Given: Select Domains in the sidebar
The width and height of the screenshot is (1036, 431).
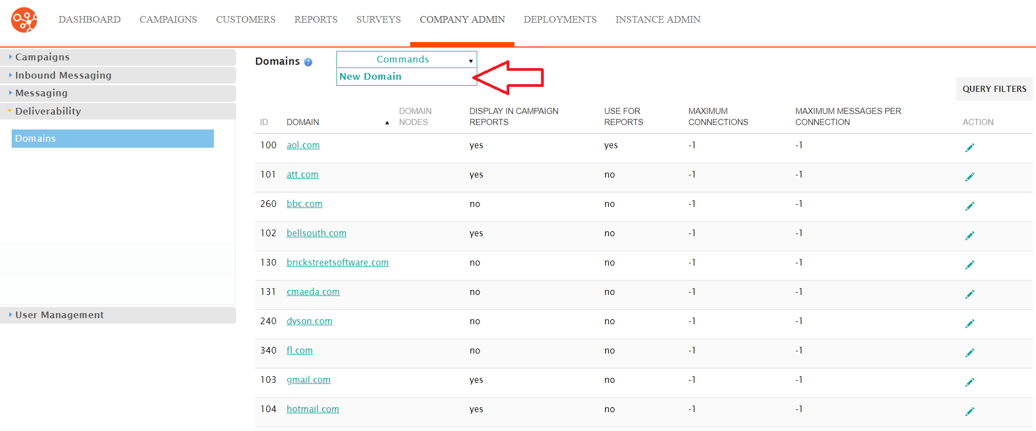Looking at the screenshot, I should coord(113,138).
